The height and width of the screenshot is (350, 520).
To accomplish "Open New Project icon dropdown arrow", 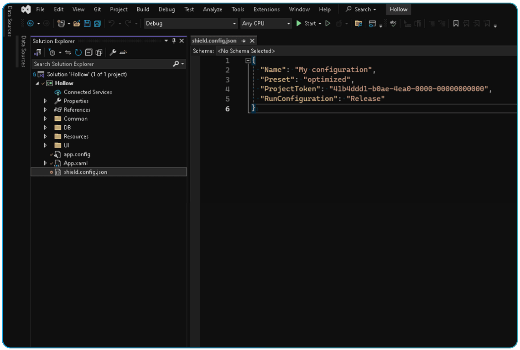I will coord(69,24).
